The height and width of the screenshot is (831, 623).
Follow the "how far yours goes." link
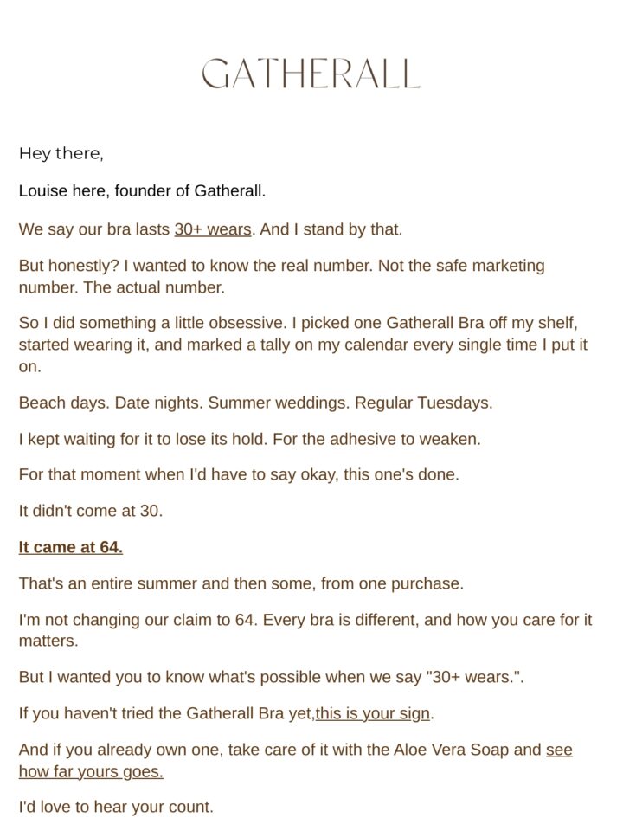(x=91, y=771)
